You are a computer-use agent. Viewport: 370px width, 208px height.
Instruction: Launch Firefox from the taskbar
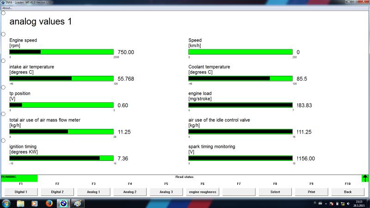(x=49, y=203)
